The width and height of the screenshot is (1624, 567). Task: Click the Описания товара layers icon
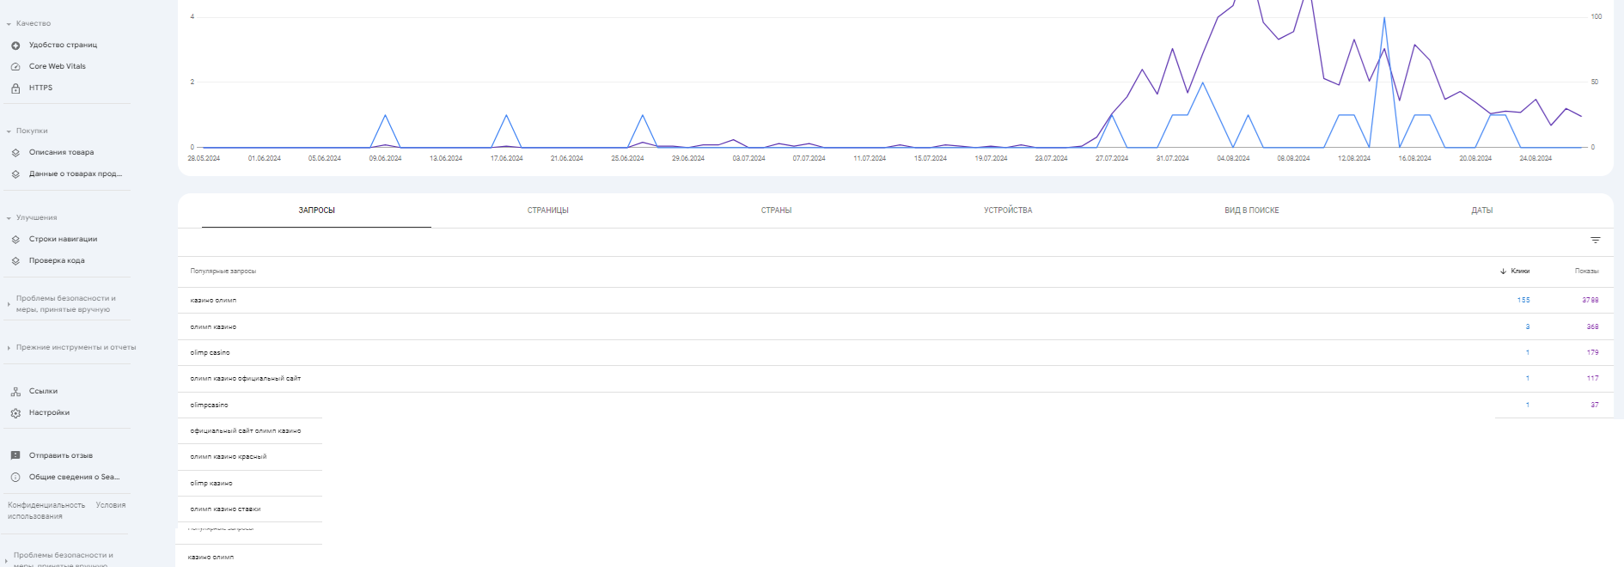(15, 153)
